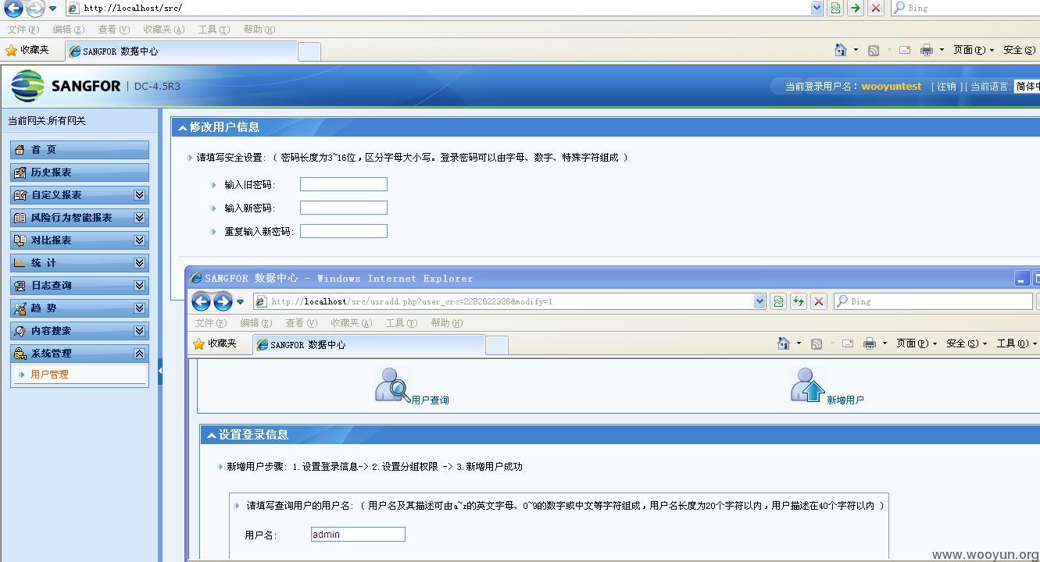Collapse the 设置登录信息 panel

[x=211, y=436]
